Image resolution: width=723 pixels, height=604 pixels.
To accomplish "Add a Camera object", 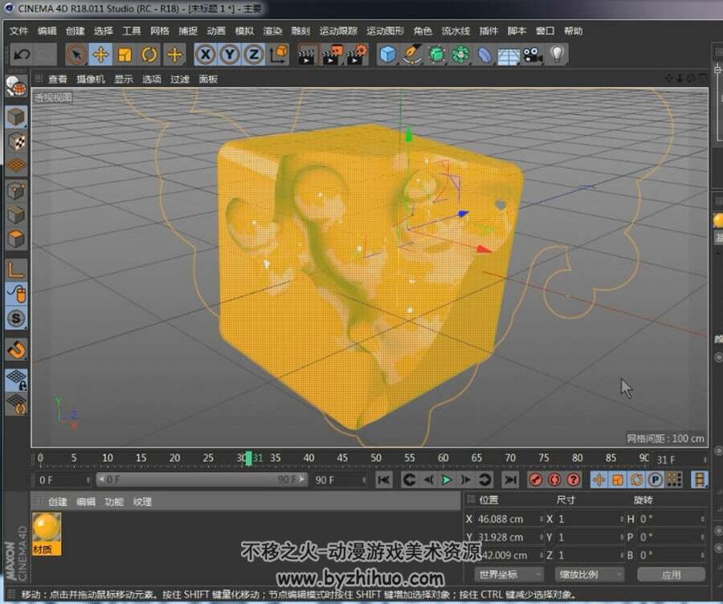I will [533, 55].
